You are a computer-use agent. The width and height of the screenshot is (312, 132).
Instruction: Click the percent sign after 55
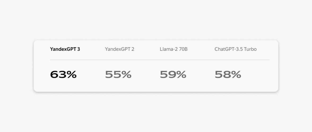(126, 75)
